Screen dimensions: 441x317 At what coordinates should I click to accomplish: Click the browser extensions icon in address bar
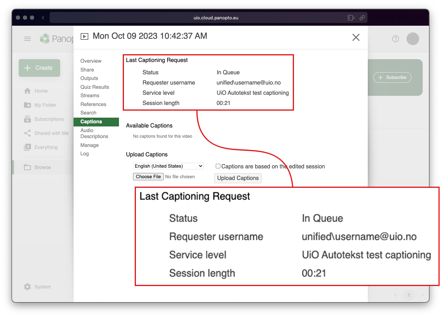351,18
